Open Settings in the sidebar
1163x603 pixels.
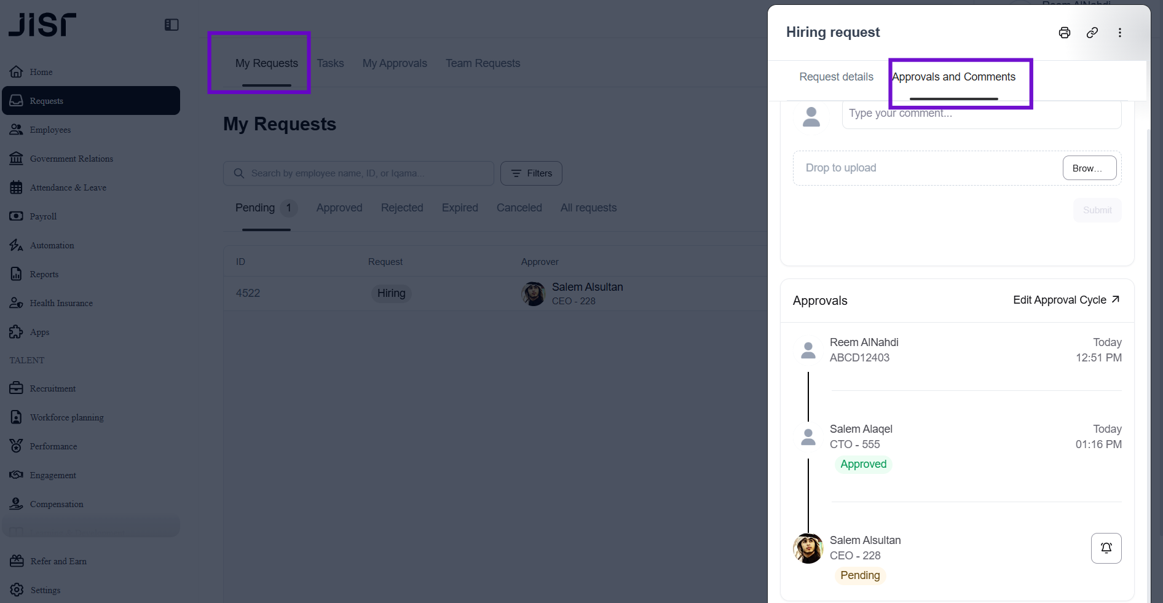(45, 590)
